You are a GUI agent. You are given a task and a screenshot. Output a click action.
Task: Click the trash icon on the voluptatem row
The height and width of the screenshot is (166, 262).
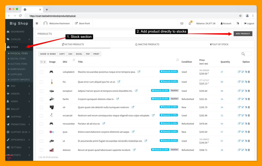[249, 72]
